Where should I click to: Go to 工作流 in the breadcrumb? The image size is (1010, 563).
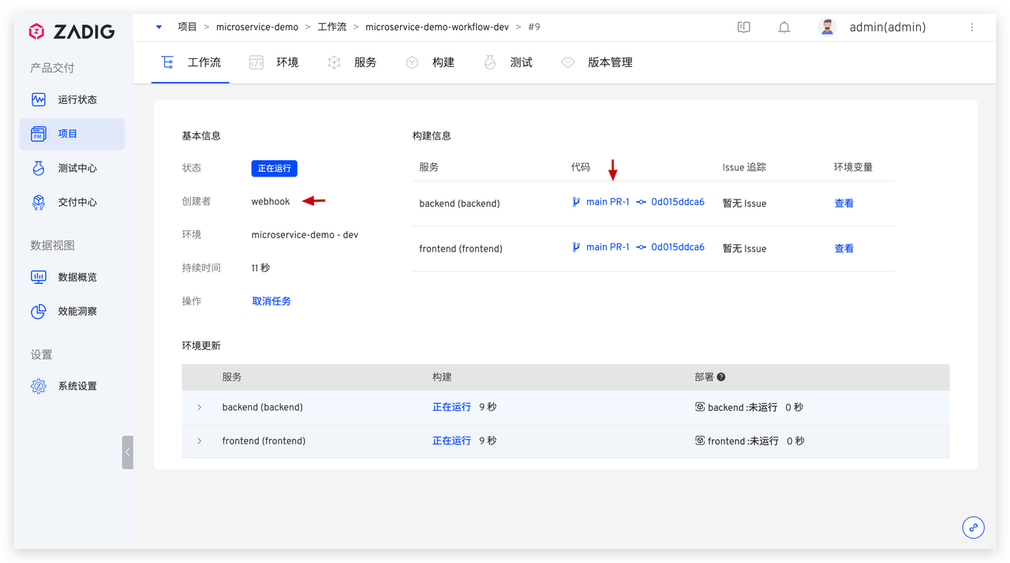332,27
